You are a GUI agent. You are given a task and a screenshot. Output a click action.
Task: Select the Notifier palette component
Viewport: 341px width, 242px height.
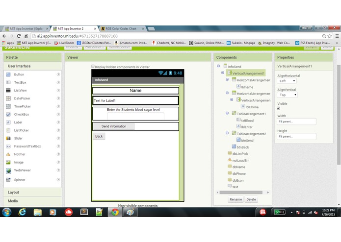(x=20, y=154)
